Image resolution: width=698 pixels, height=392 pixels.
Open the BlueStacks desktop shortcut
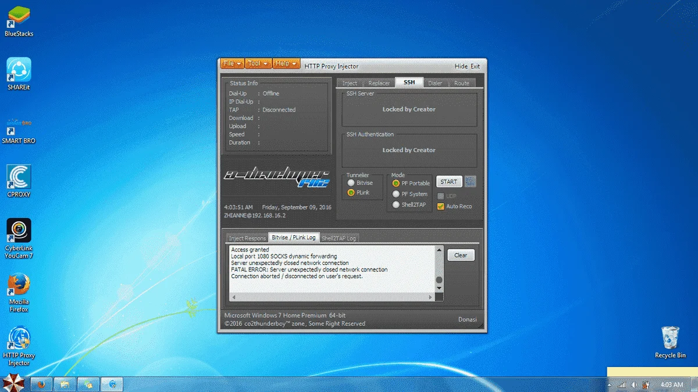[19, 21]
